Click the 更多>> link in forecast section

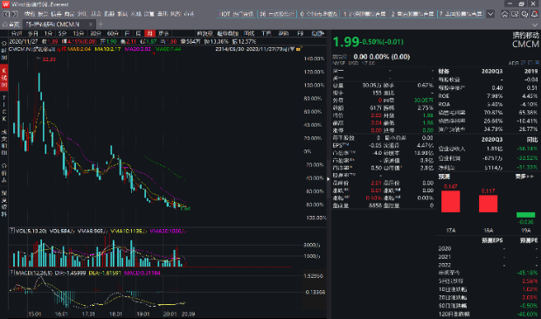pos(524,177)
